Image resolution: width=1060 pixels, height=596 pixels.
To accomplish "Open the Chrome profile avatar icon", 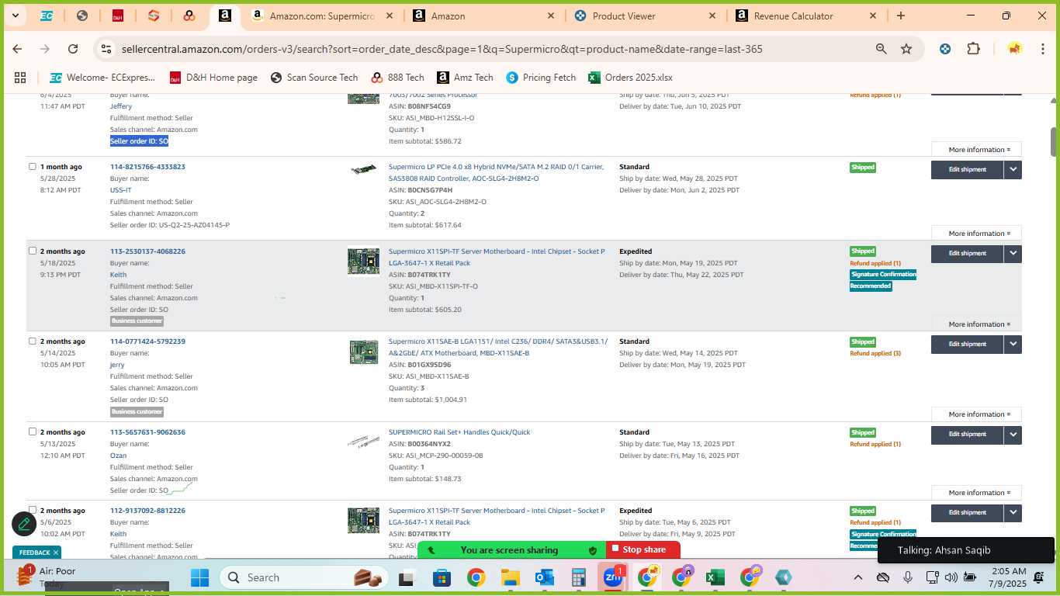I will pyautogui.click(x=1014, y=49).
